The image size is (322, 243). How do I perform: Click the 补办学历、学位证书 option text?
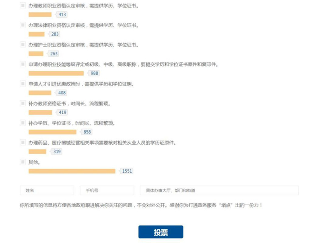72,123
